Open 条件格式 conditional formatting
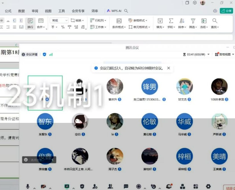Screen dimensions: 235x190 [x=119, y=23]
